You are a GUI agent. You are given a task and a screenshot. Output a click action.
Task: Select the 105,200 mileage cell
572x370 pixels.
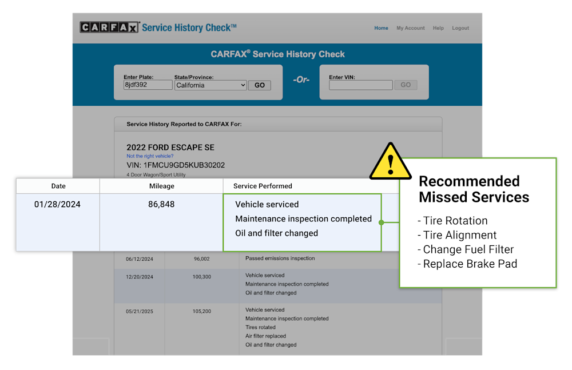pos(202,312)
